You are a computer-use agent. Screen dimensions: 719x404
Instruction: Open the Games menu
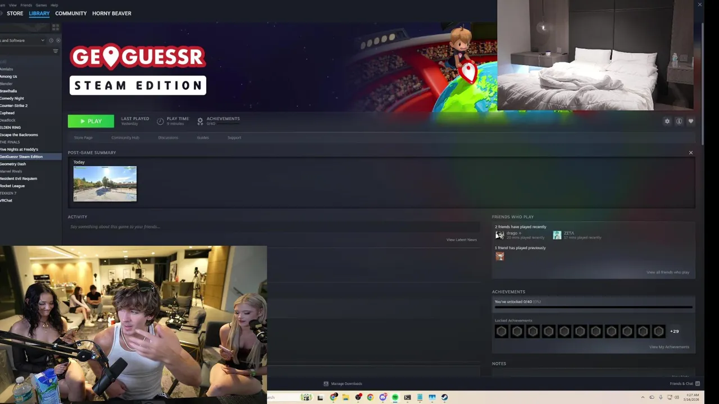(41, 5)
